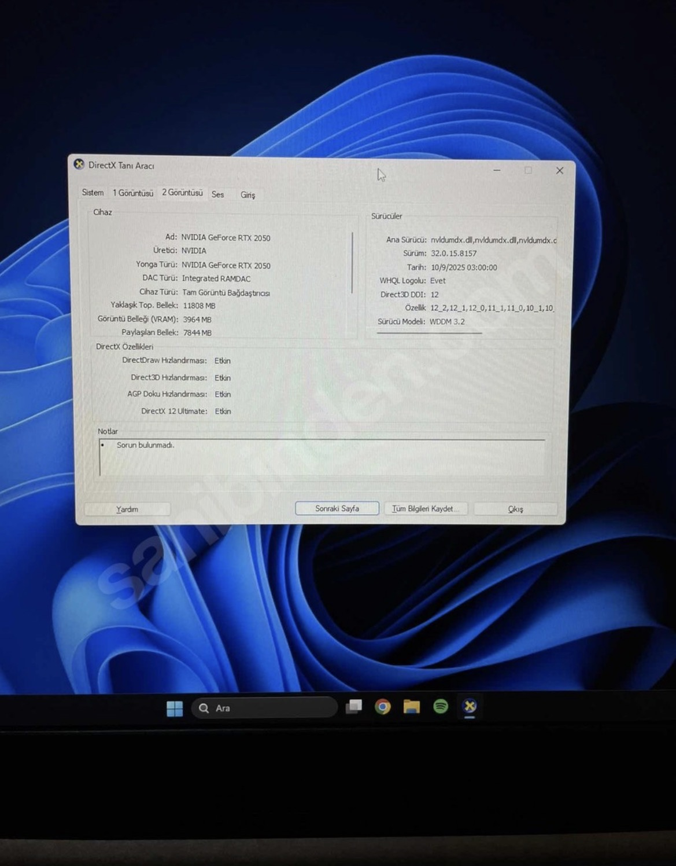Open File Explorer from the taskbar
This screenshot has height=866, width=676.
412,707
